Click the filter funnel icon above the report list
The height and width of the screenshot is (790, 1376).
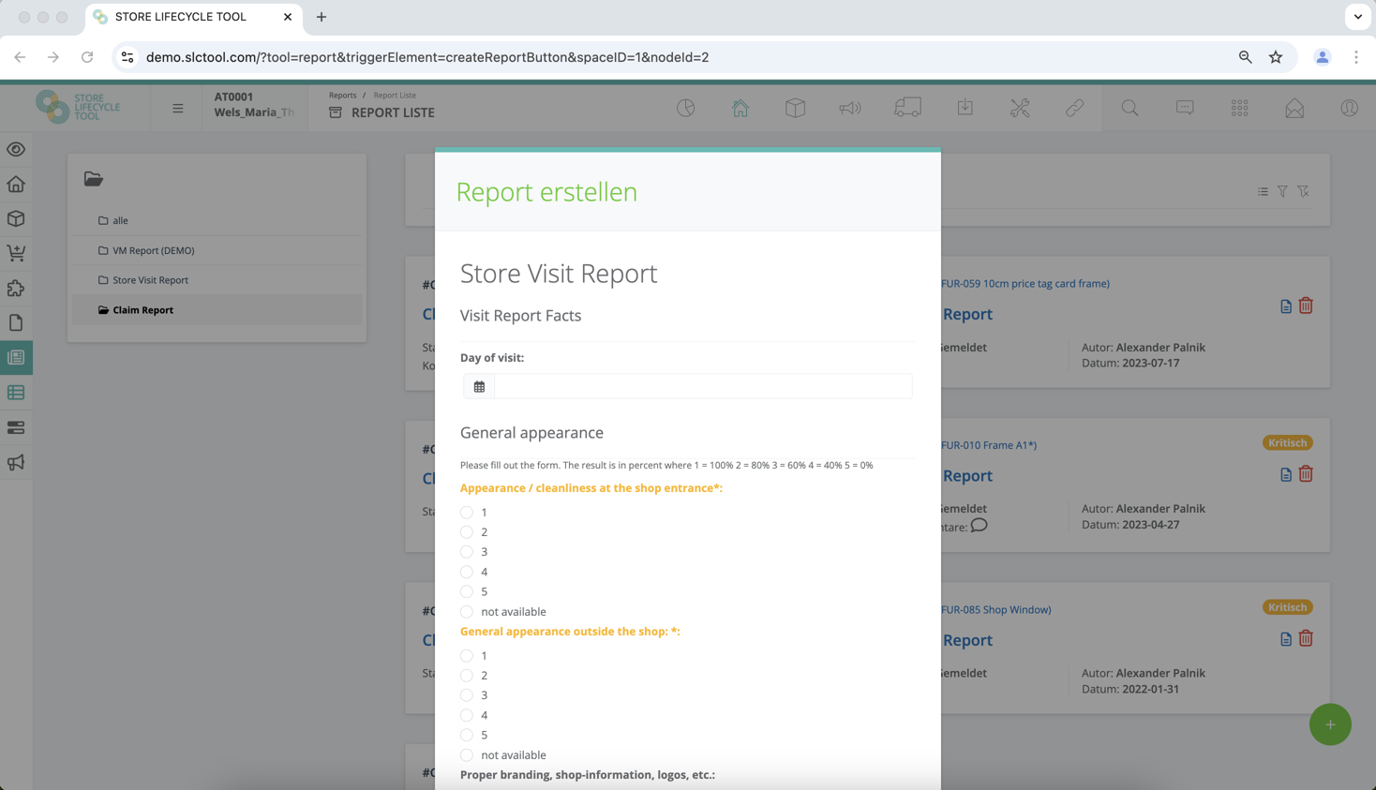click(x=1282, y=191)
